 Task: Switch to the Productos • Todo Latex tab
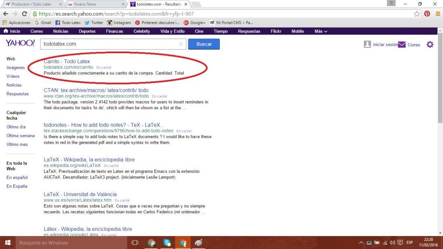31,4
